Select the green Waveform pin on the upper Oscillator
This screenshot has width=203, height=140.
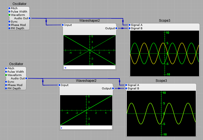9,15
